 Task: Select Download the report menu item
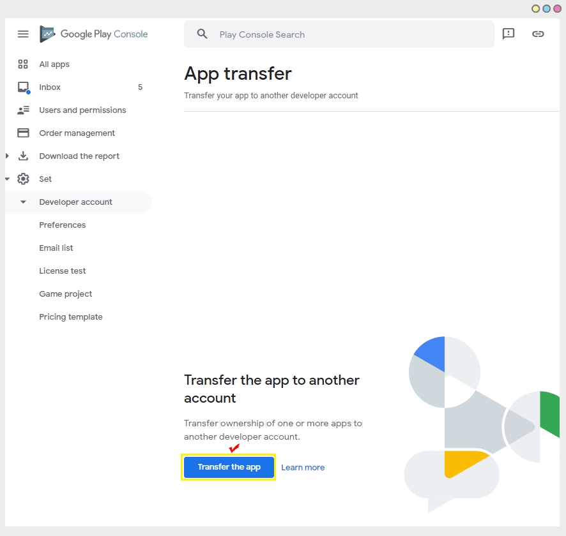[x=79, y=156]
